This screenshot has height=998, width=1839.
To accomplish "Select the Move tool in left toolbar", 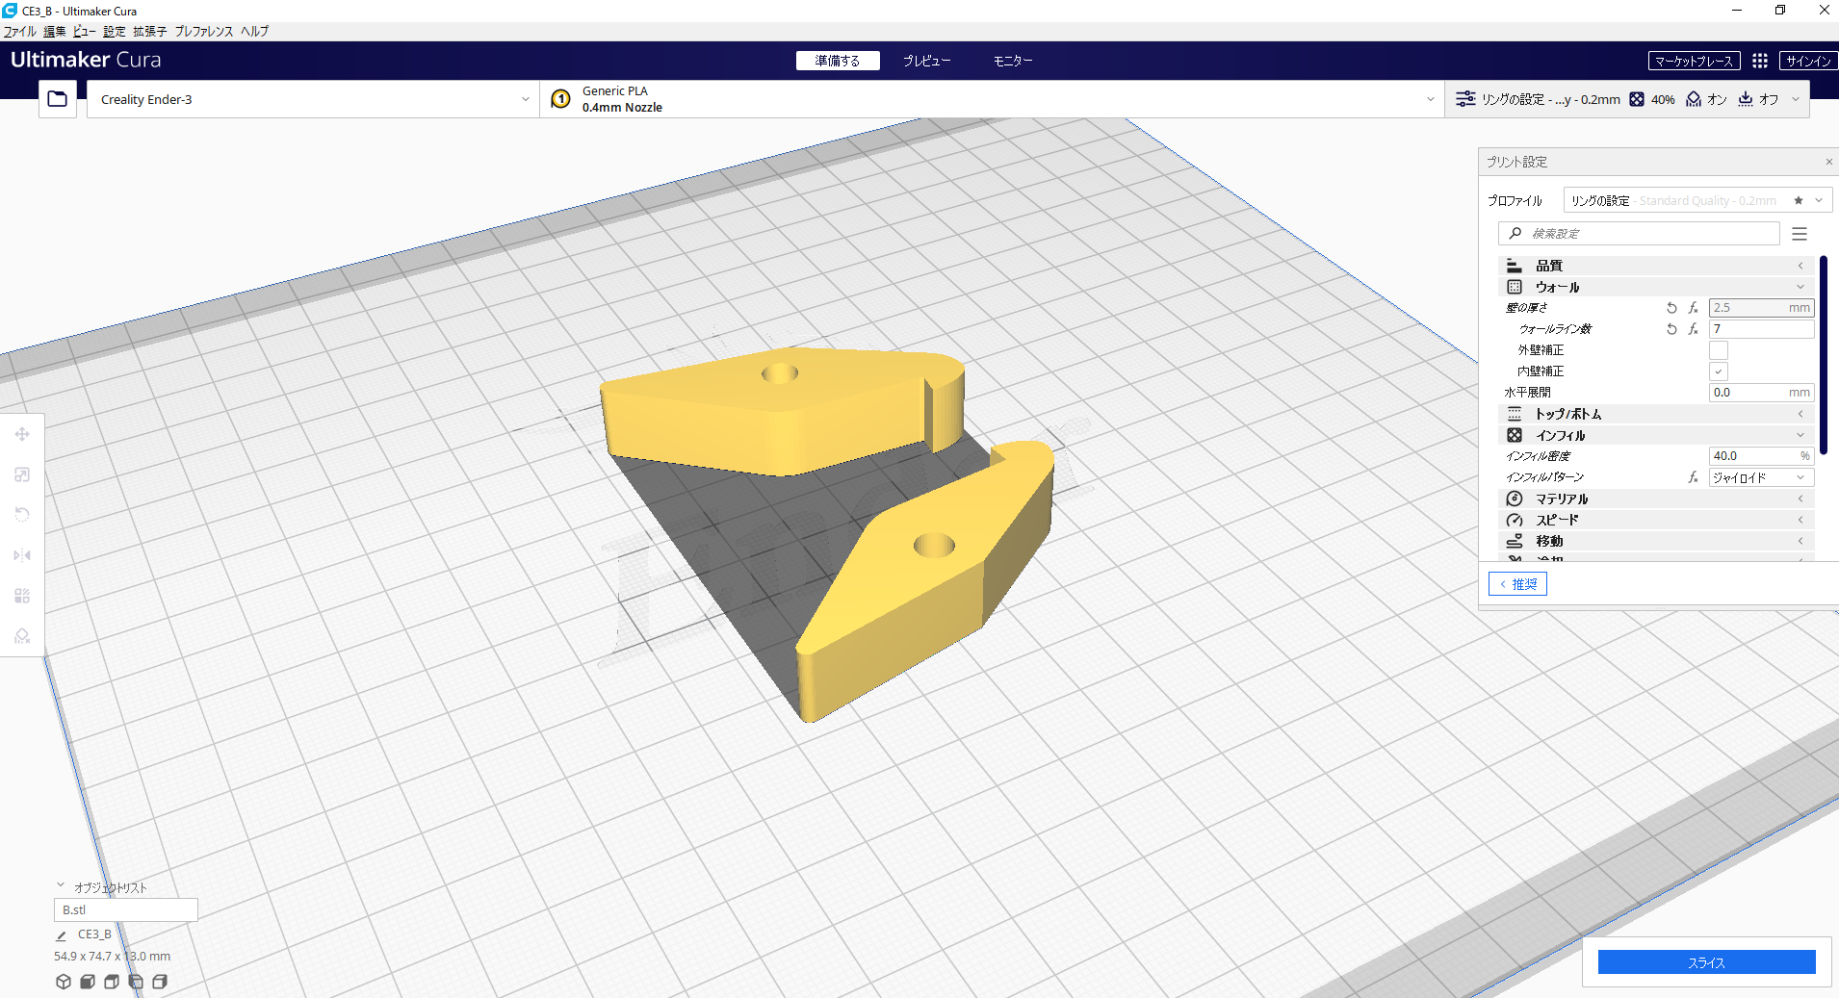I will pyautogui.click(x=22, y=435).
